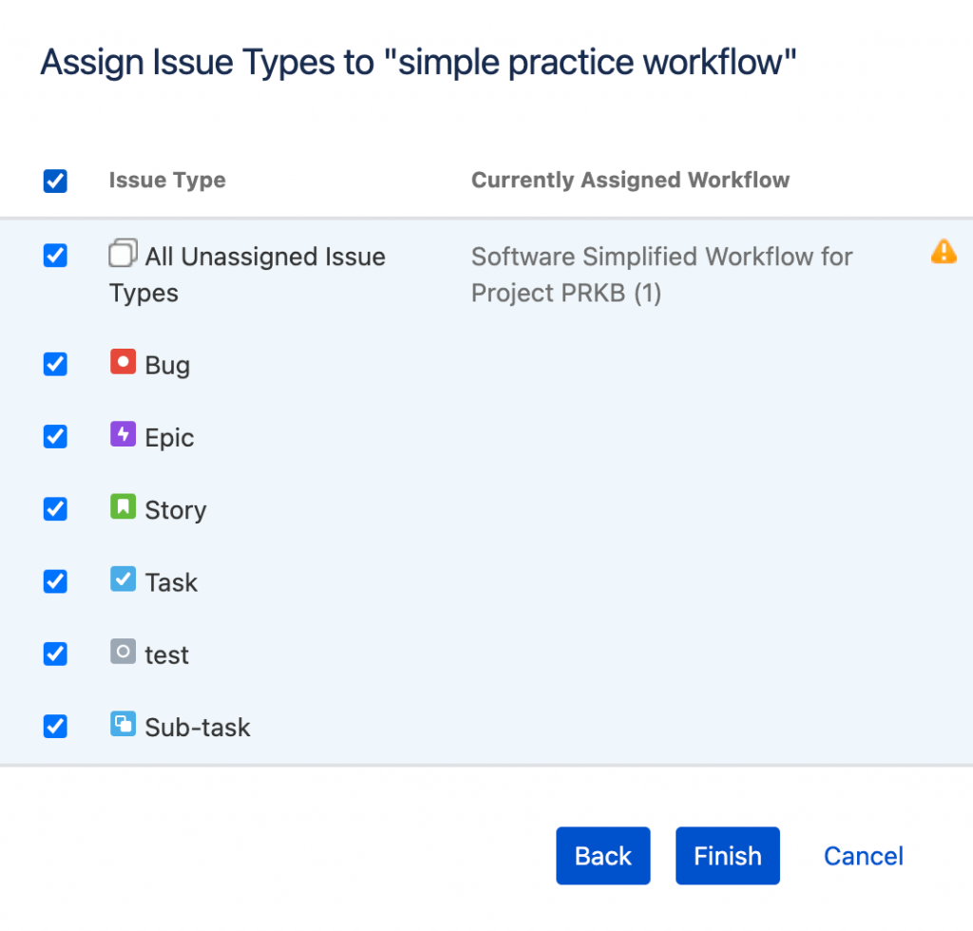Click the orange warning triangle icon
Viewport: 973px width, 931px height.
pyautogui.click(x=944, y=252)
